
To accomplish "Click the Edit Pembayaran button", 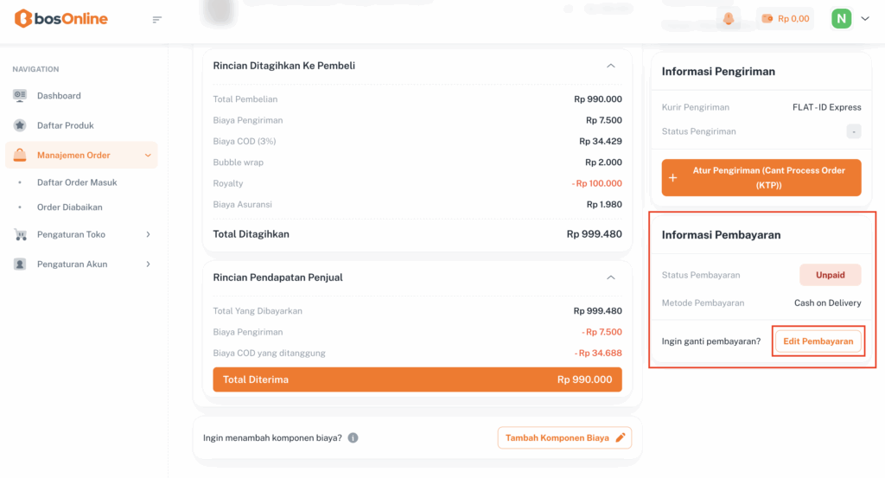I will click(818, 341).
